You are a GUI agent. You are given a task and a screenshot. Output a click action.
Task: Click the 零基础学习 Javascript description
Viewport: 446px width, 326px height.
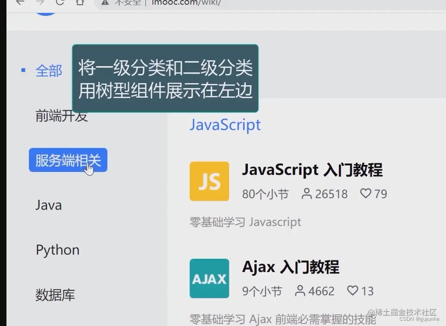[245, 222]
